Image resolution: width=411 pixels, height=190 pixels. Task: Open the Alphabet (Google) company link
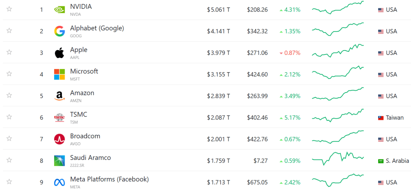(x=97, y=28)
